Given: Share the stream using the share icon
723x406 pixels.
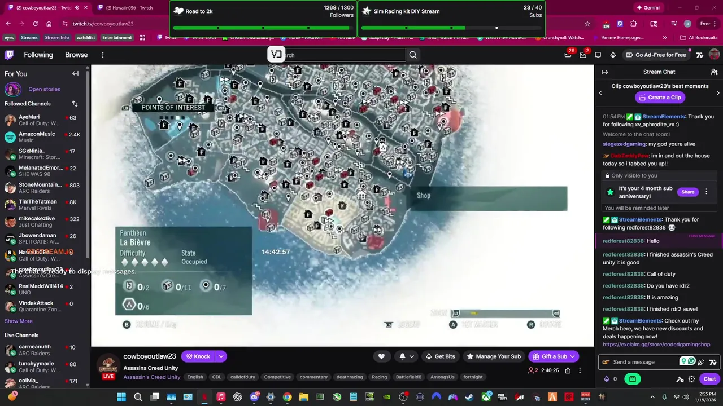Looking at the screenshot, I should pyautogui.click(x=568, y=370).
